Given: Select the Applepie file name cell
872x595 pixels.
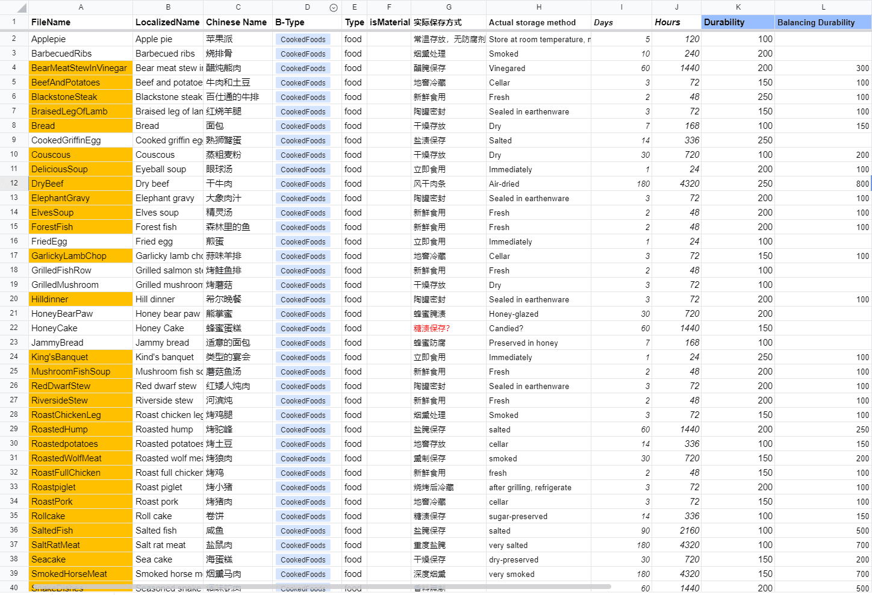Looking at the screenshot, I should pyautogui.click(x=81, y=39).
